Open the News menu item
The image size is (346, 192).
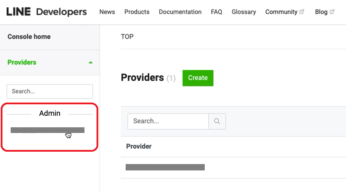point(107,12)
